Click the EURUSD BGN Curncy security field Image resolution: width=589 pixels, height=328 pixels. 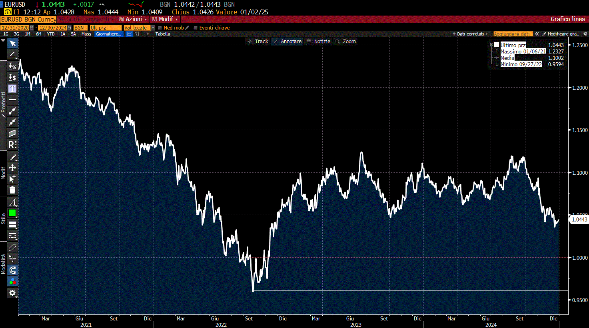[x=28, y=19]
